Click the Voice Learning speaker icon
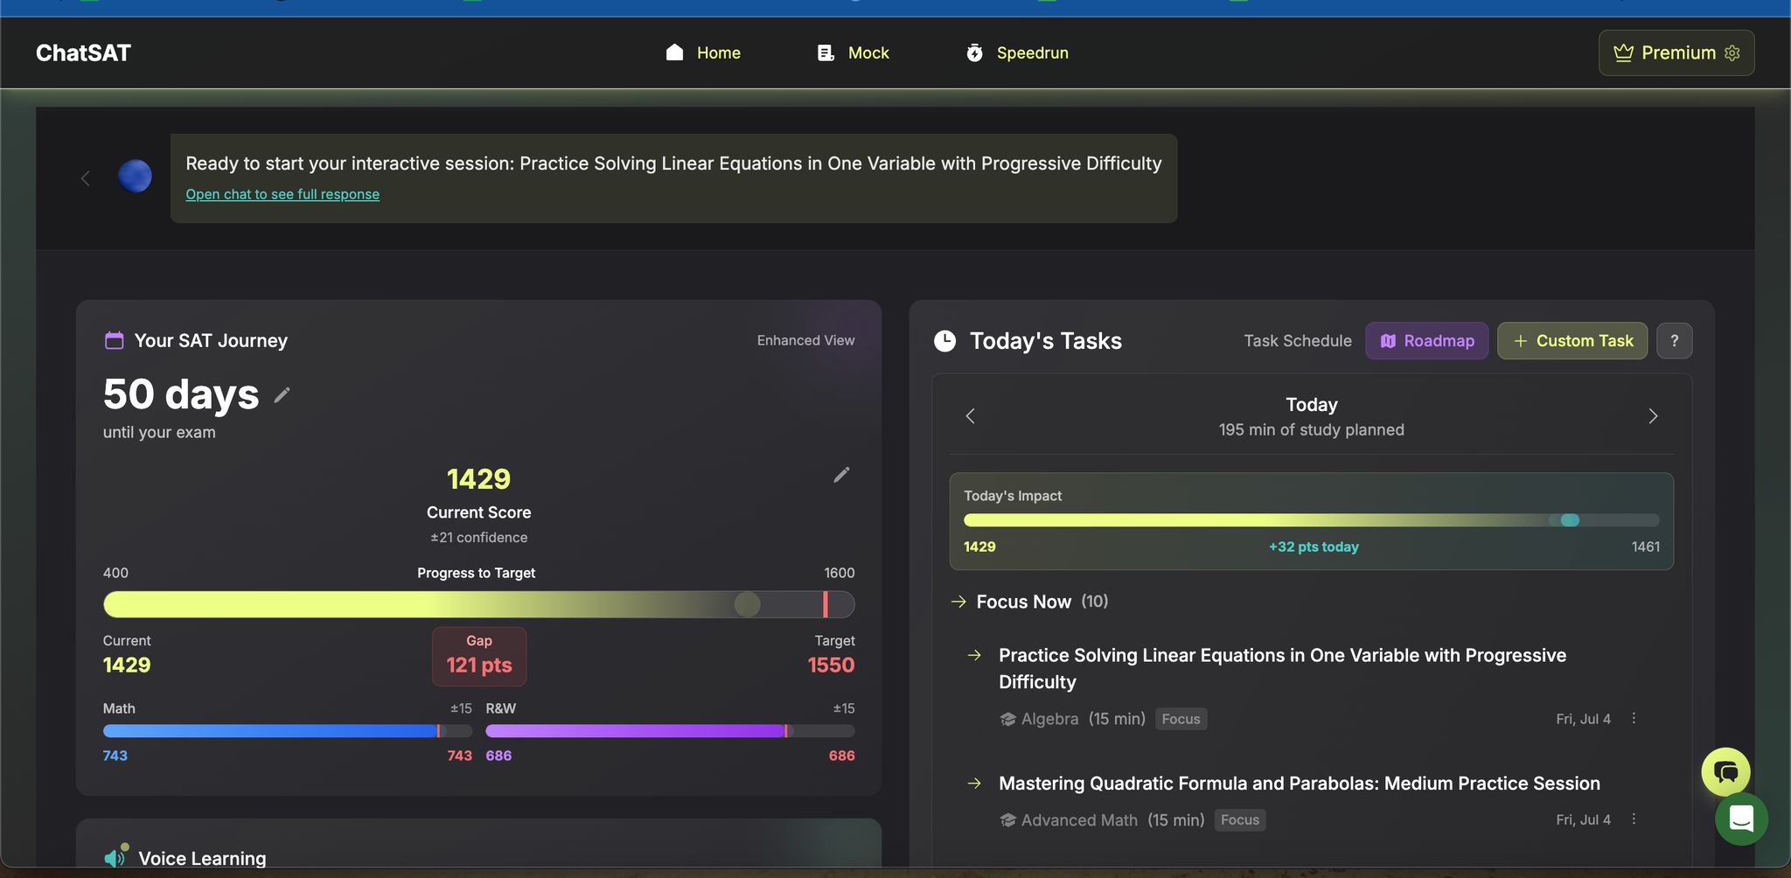The image size is (1791, 878). (x=115, y=858)
